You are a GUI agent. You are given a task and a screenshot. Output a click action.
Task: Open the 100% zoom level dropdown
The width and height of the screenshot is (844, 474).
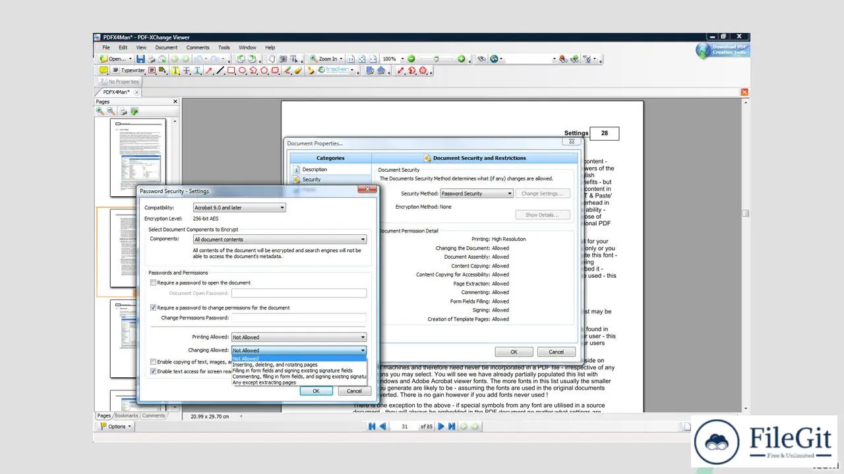coord(402,59)
